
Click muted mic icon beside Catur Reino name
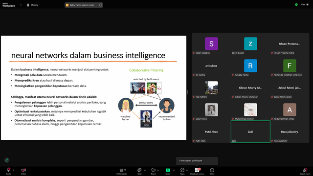[194, 119]
